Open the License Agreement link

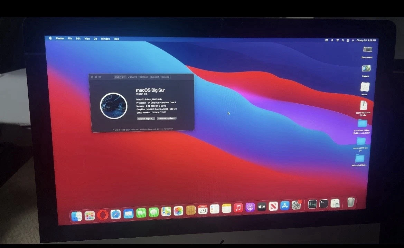click(x=165, y=129)
